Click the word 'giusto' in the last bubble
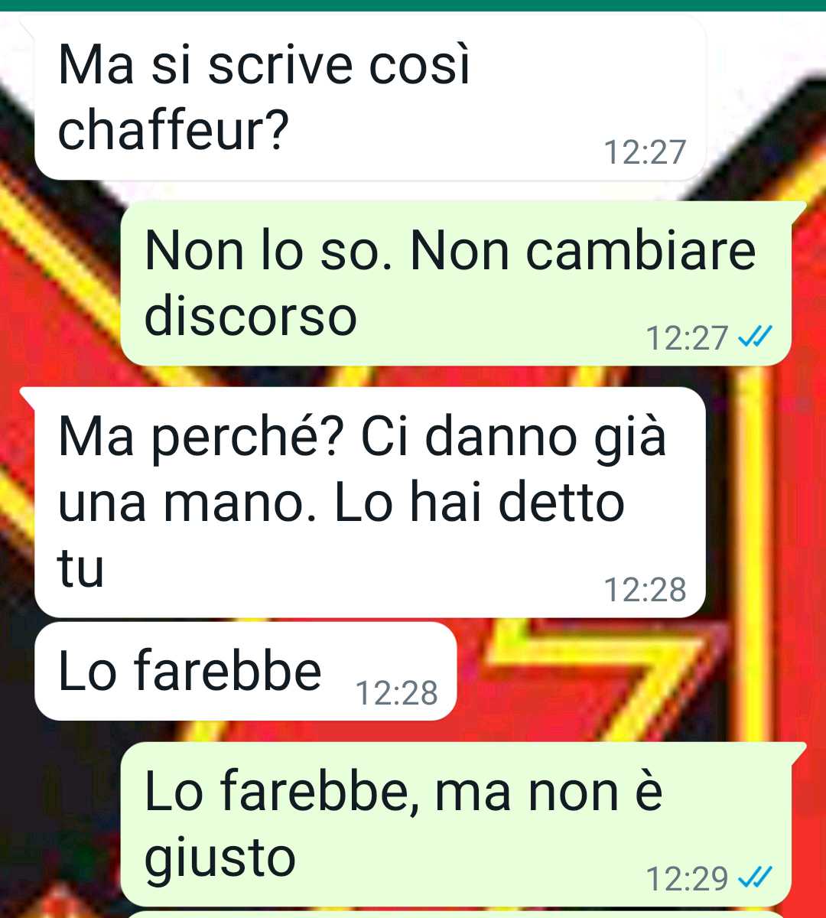This screenshot has width=826, height=918. (x=220, y=858)
